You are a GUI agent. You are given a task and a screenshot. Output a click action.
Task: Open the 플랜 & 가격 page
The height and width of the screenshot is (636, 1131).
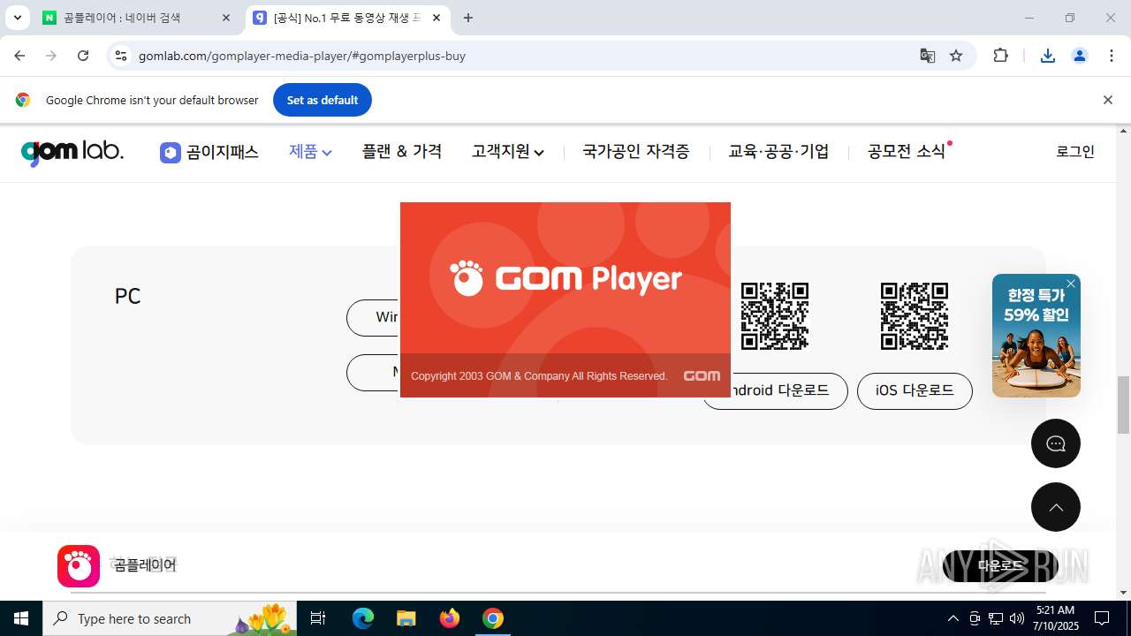click(402, 152)
